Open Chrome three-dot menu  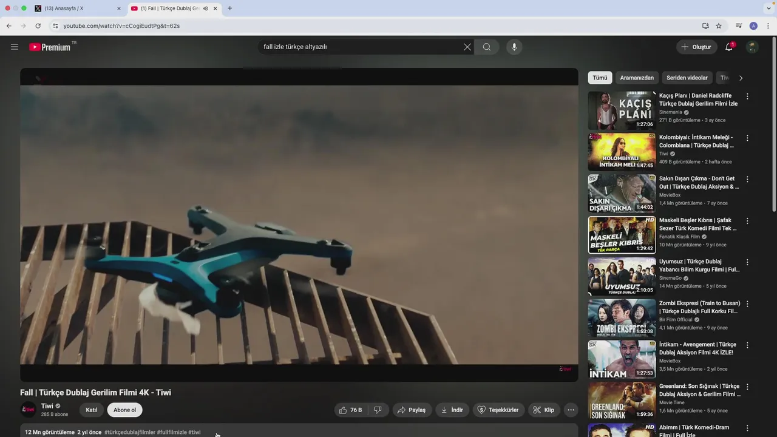click(x=769, y=26)
